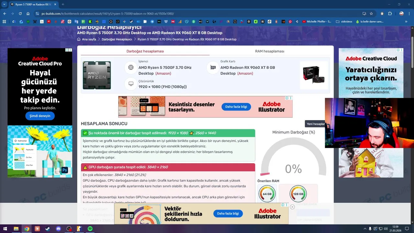This screenshot has height=233, width=414.
Task: Open the Steam bookmark icon
Action: (131, 22)
